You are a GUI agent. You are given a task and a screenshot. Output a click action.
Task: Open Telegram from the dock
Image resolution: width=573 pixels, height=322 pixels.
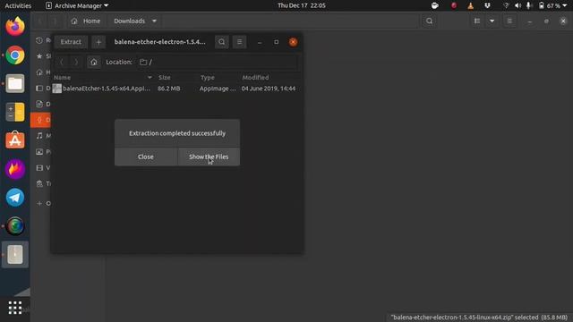coord(15,198)
